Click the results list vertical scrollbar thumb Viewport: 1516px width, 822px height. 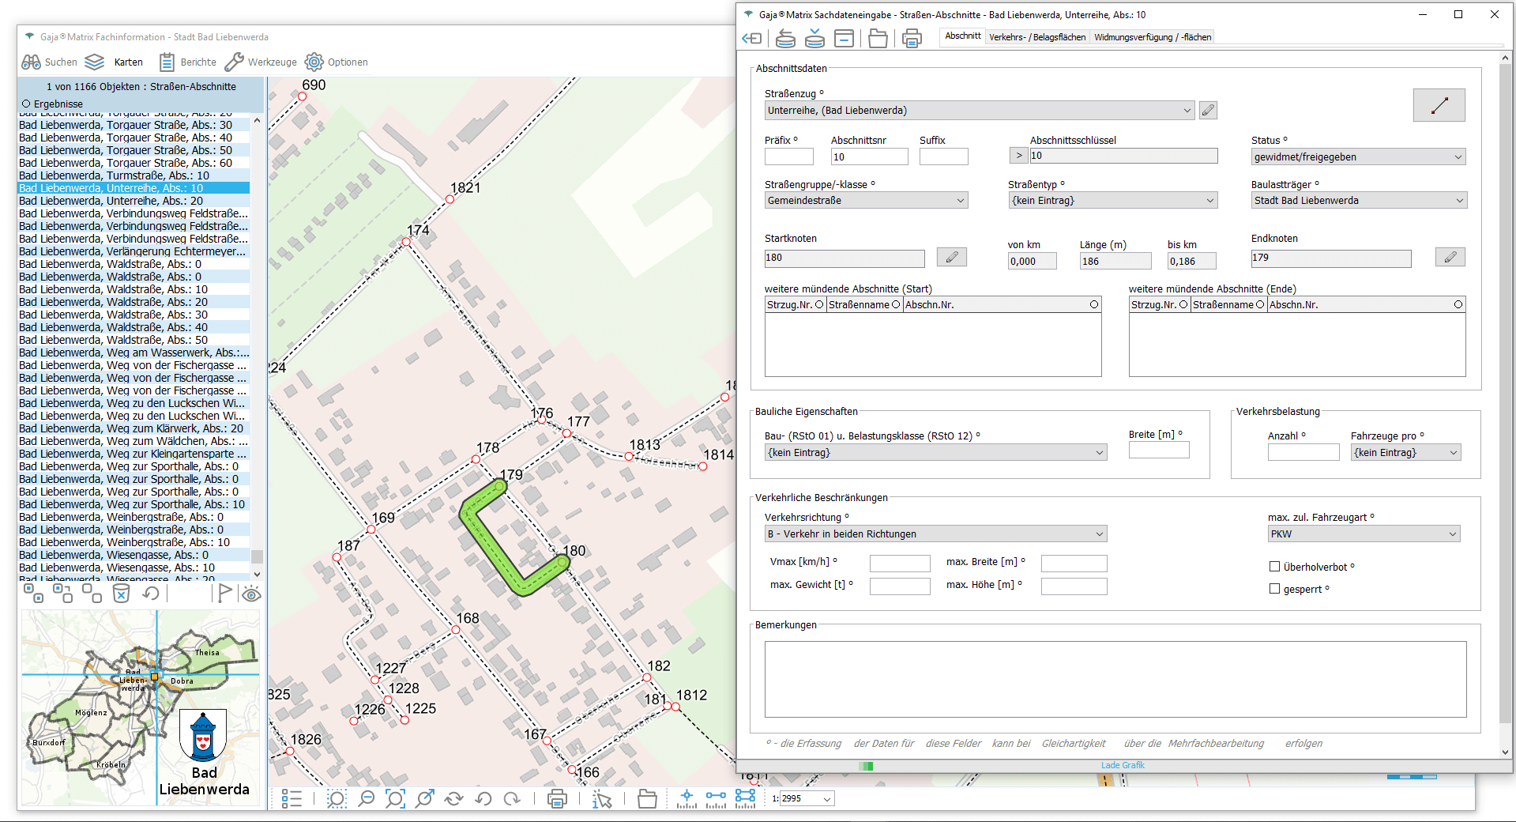257,556
